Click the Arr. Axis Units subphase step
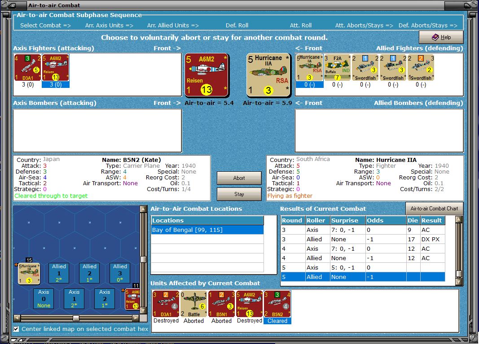 (x=109, y=25)
